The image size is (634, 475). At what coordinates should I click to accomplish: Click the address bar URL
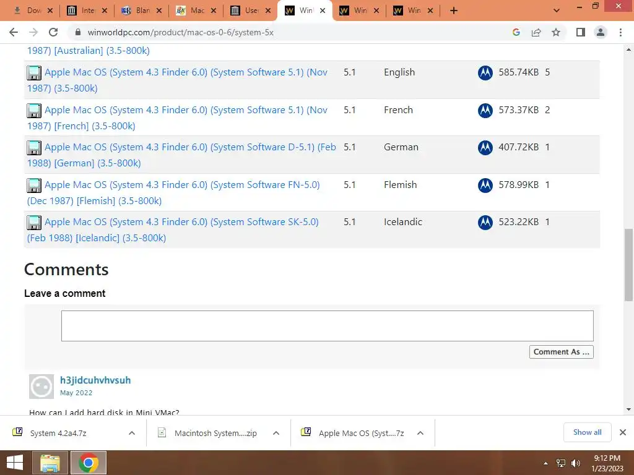[x=180, y=32]
